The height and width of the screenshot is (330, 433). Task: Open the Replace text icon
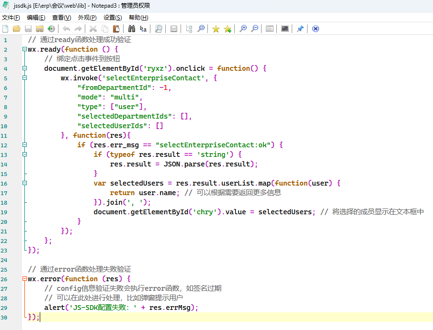[143, 29]
